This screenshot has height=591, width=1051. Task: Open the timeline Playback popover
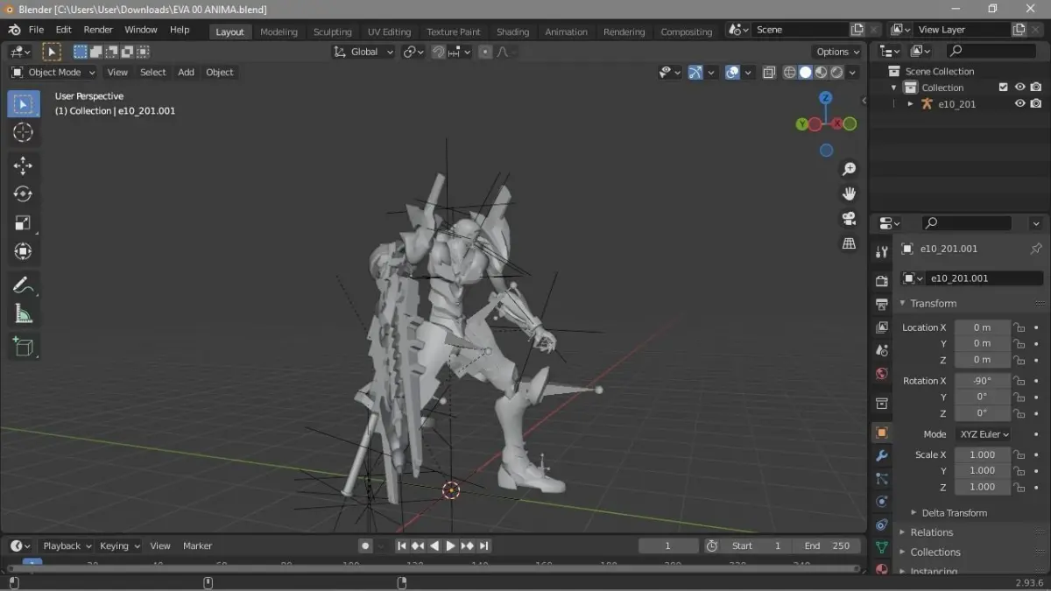point(67,545)
